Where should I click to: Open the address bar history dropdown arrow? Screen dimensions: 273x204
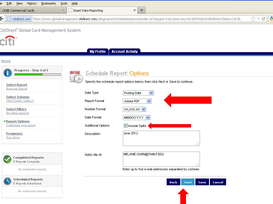pos(258,19)
